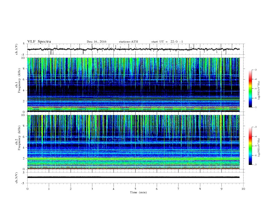Click the ch.1 voltage waveform trace

point(133,49)
